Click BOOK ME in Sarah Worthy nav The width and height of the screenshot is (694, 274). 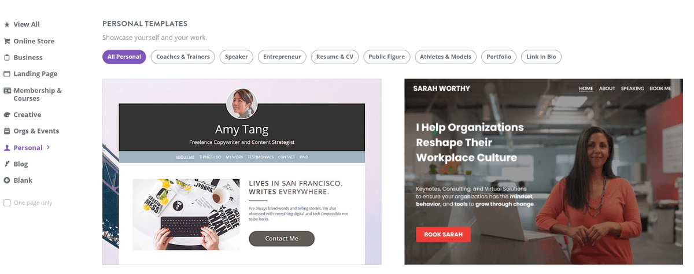coord(660,88)
